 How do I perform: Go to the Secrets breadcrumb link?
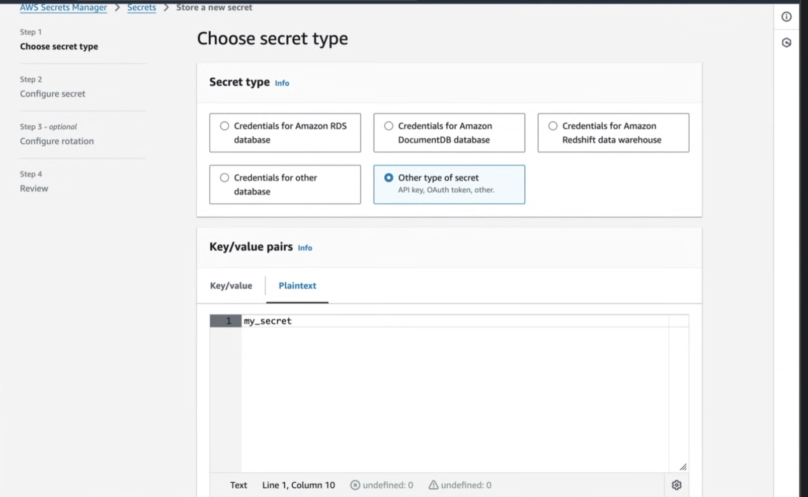142,8
